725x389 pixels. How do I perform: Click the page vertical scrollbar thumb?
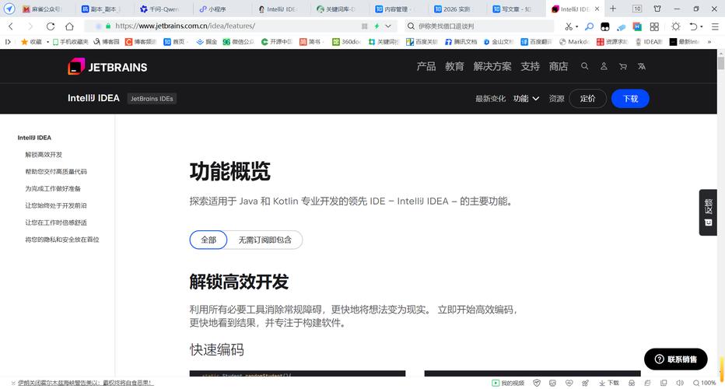[x=721, y=61]
